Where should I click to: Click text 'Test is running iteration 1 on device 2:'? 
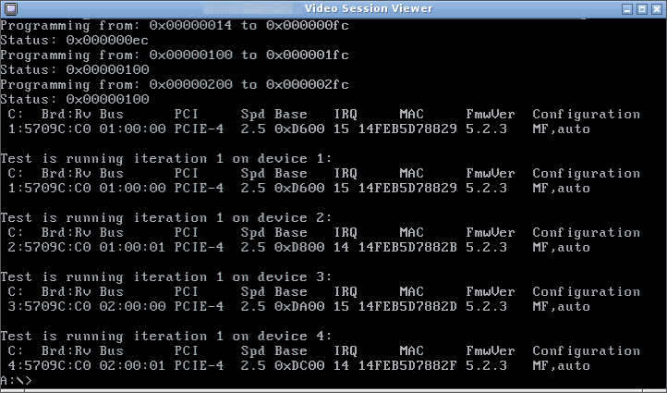coord(166,218)
